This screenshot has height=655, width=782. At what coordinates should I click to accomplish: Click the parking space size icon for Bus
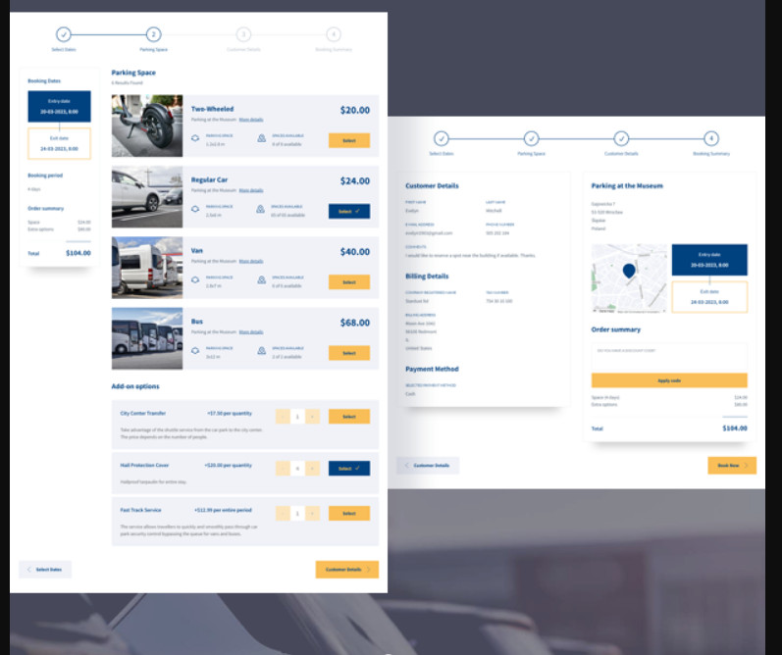(195, 350)
